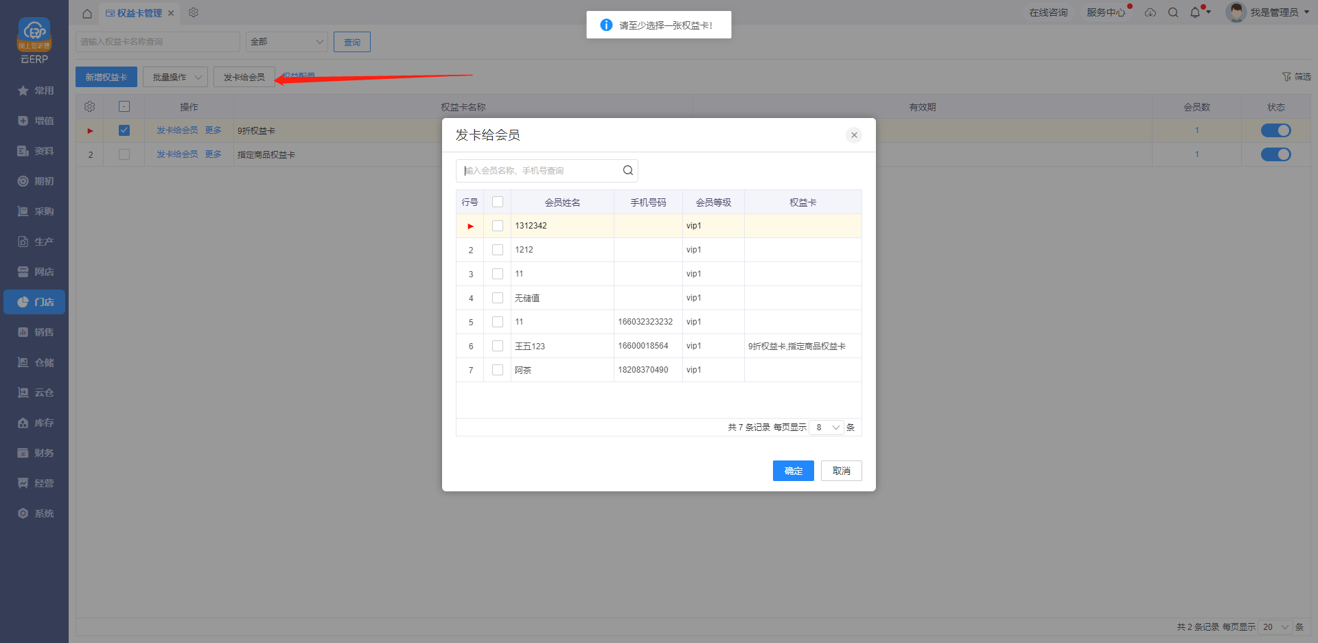Click the cloud download icon in header
The height and width of the screenshot is (643, 1318).
click(x=1151, y=12)
